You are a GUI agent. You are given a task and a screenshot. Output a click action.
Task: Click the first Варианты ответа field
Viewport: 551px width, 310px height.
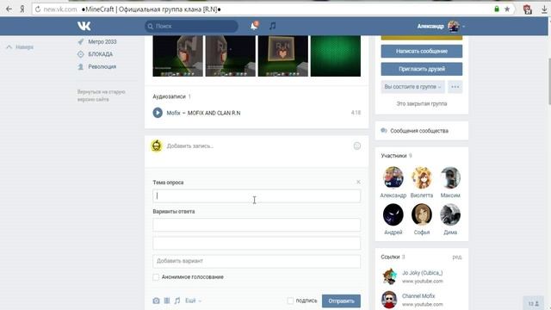click(x=257, y=225)
